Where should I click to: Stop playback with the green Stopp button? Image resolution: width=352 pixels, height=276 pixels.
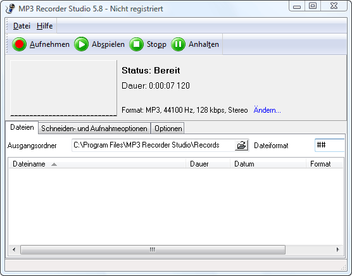pyautogui.click(x=148, y=44)
